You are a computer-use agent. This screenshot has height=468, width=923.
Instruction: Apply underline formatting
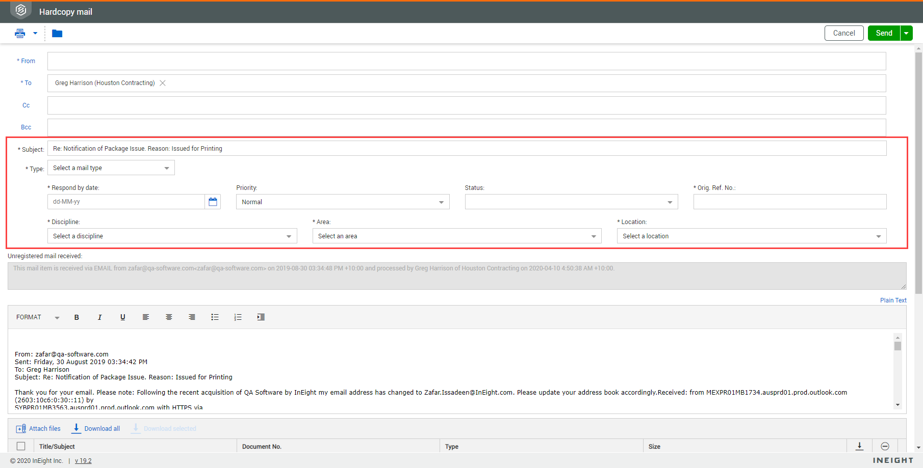tap(122, 317)
